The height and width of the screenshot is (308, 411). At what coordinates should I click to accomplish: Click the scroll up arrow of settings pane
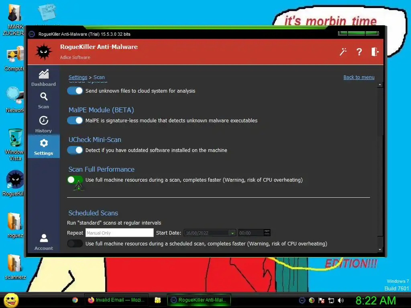click(x=380, y=85)
